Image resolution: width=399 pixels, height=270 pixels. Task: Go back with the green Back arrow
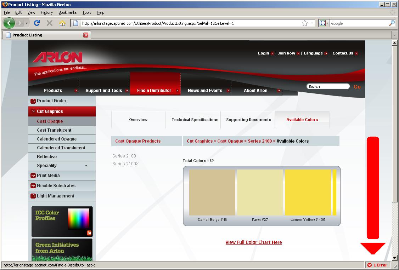tap(9, 23)
